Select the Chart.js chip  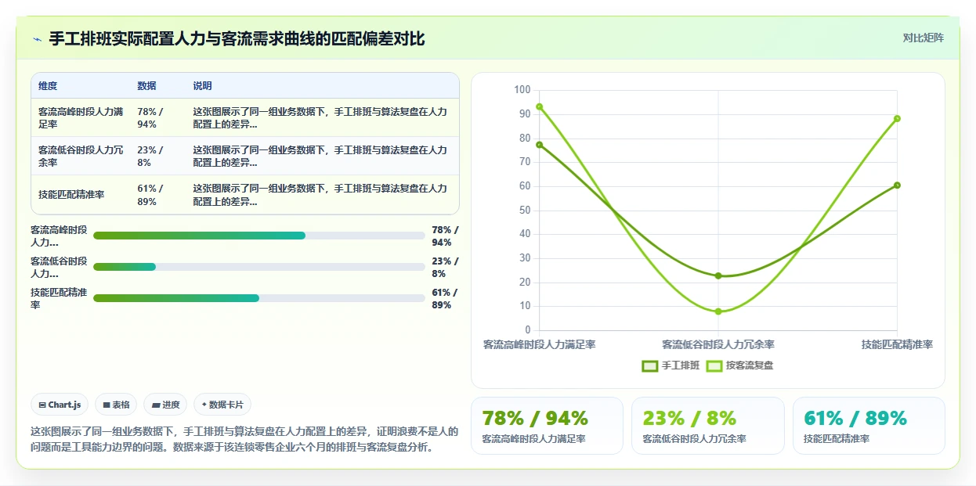[x=60, y=405]
